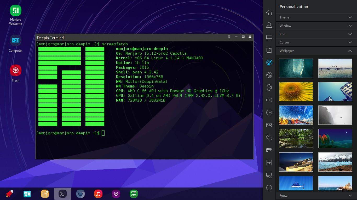Open Network settings via the globe icon
The image size is (357, 200).
coord(269,75)
